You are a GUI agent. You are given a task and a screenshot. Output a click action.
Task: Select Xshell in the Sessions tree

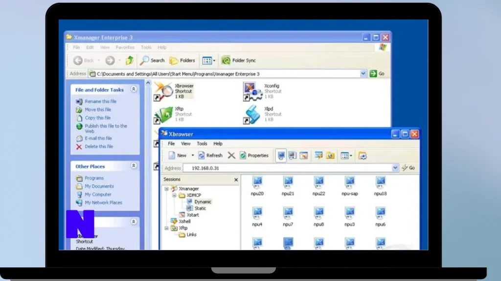184,221
